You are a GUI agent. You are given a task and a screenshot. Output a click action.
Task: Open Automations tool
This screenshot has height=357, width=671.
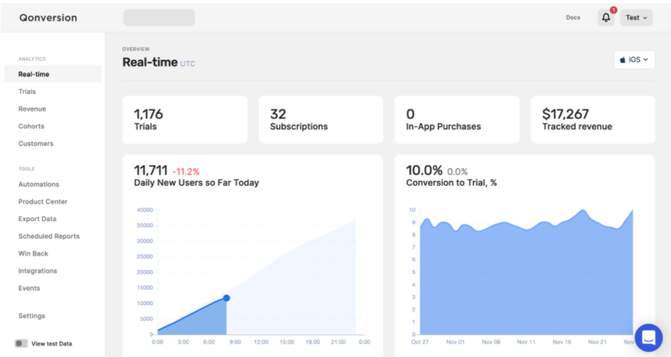pos(39,184)
